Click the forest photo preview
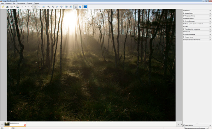Image resolution: width=212 pixels, height=129 pixels. [x=91, y=65]
